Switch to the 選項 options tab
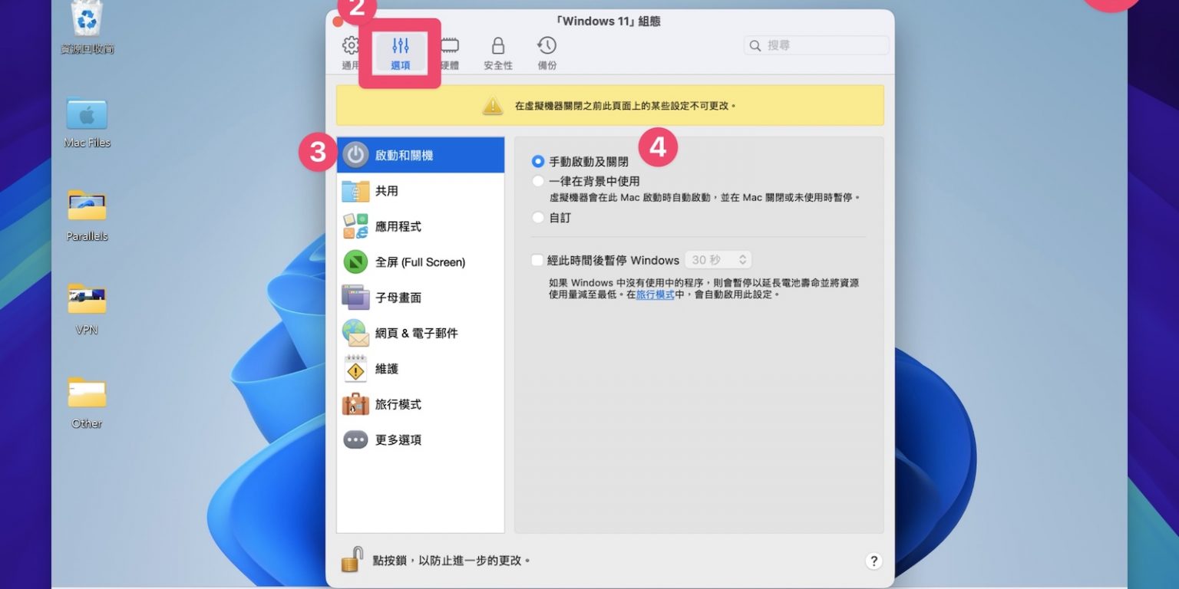Image resolution: width=1179 pixels, height=589 pixels. (x=400, y=52)
